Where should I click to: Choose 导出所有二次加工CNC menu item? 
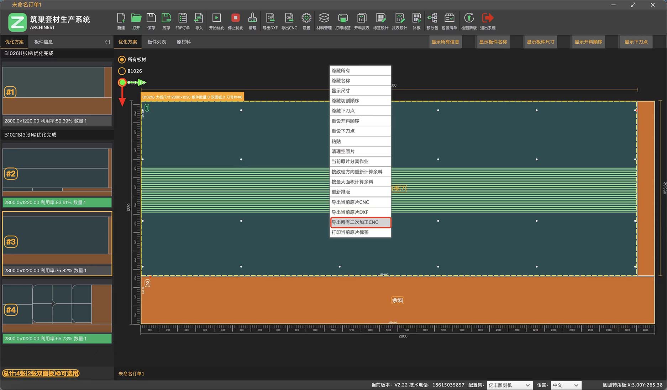pos(361,222)
